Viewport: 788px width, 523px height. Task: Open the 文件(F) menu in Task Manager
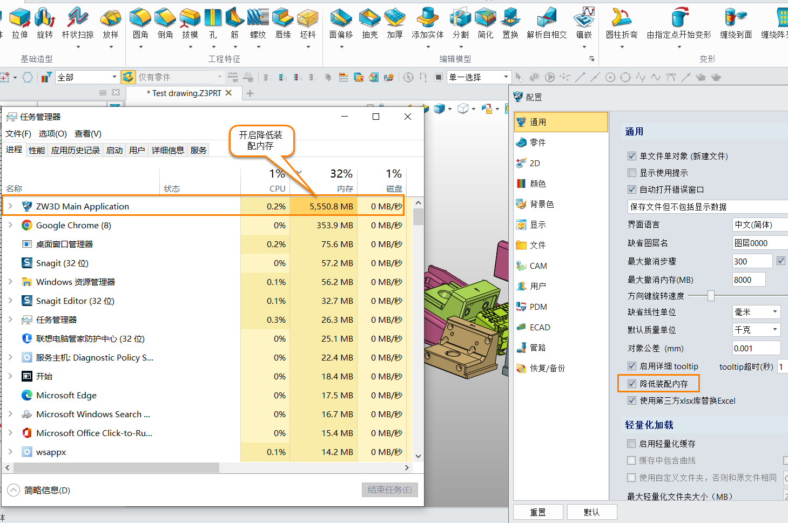[18, 134]
